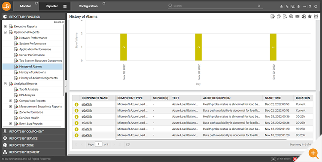Select Application Performance report
Screen dimensions: 322x162
[x=35, y=49]
